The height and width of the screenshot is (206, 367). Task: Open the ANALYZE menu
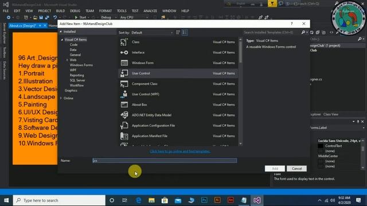click(150, 11)
